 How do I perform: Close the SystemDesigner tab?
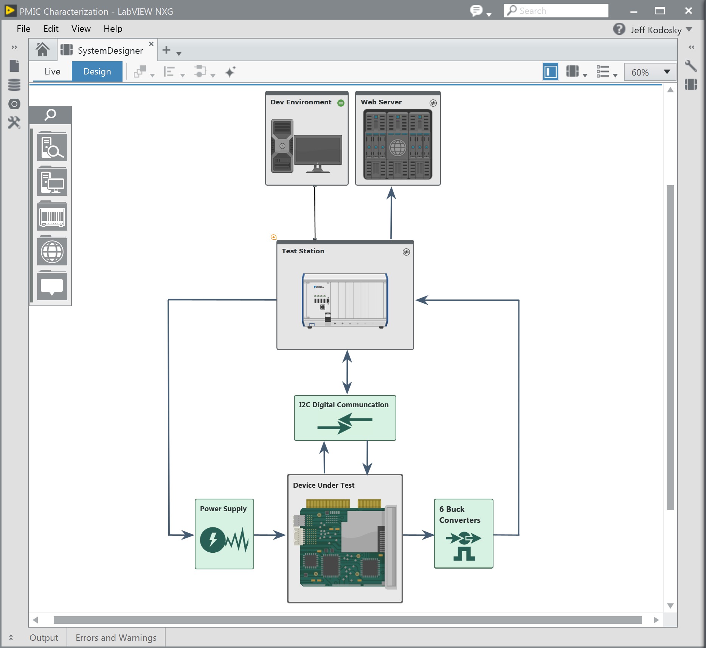pos(151,44)
